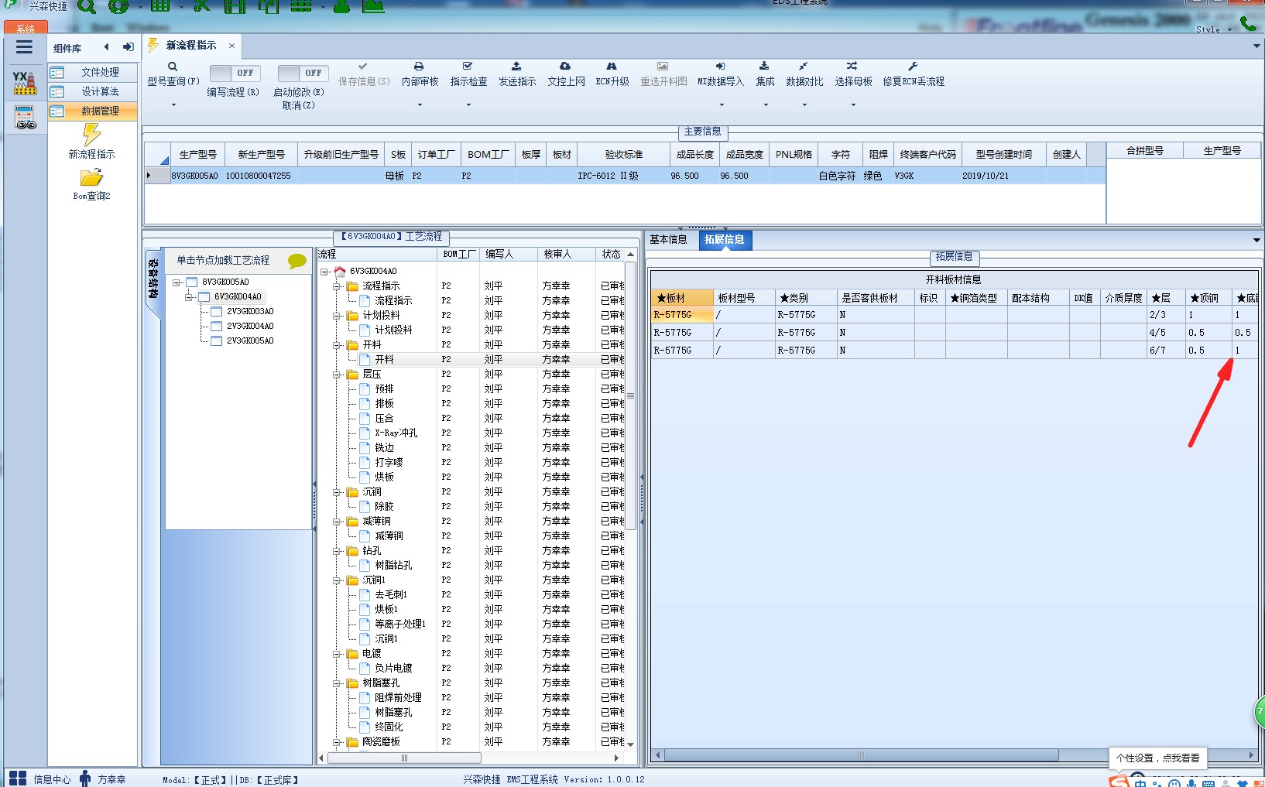Click 选择母板 shuffle icon
The height and width of the screenshot is (787, 1265).
[852, 67]
